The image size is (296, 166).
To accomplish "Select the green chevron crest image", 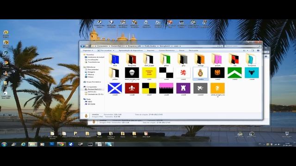I will [x=234, y=73].
